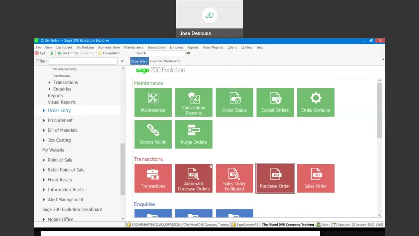Click the sidebar scroll-down arrow
This screenshot has width=419, height=236.
123,219
